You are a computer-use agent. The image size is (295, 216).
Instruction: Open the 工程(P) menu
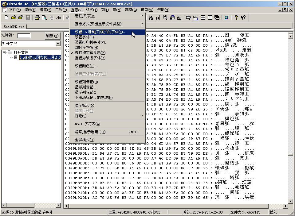pyautogui.click(x=61, y=10)
